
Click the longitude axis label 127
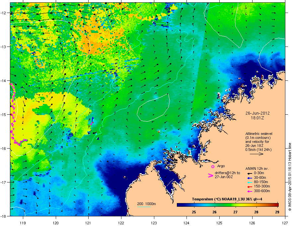[x=285, y=223]
